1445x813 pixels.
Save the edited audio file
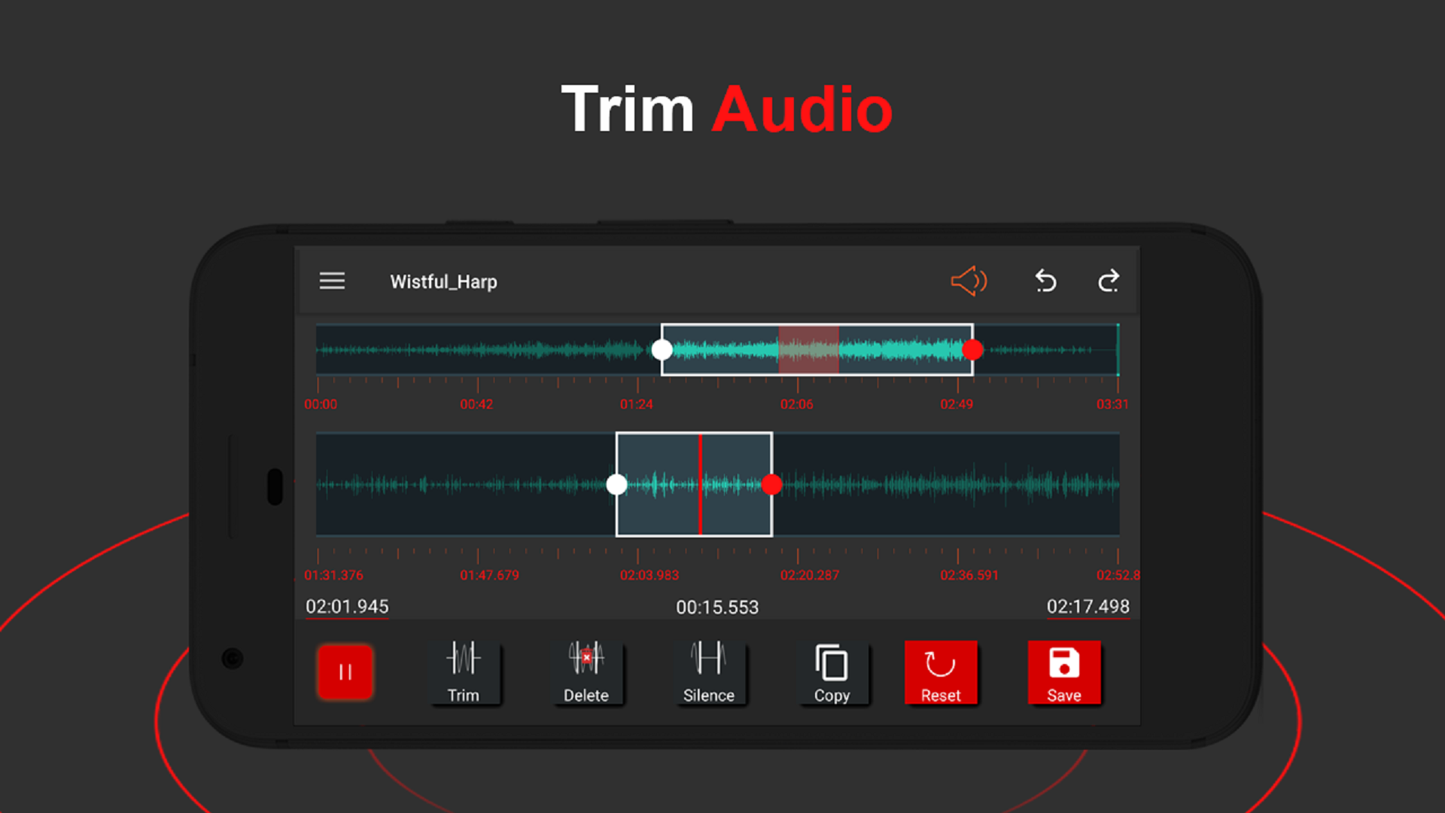pyautogui.click(x=1064, y=672)
